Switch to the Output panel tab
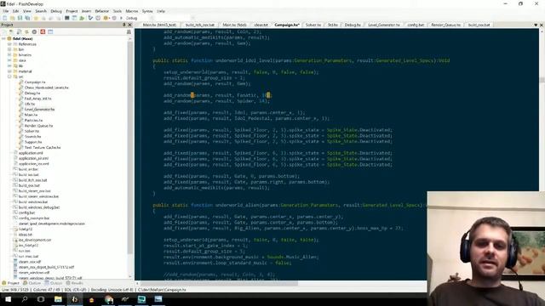This screenshot has height=306, width=545. click(53, 283)
